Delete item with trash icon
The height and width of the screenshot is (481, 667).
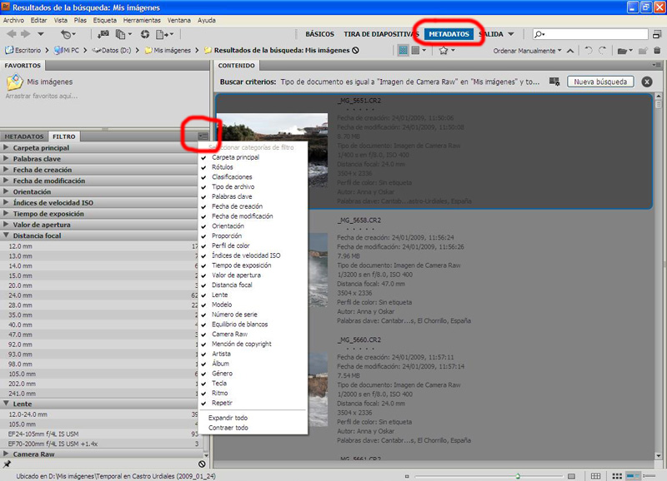pos(657,51)
